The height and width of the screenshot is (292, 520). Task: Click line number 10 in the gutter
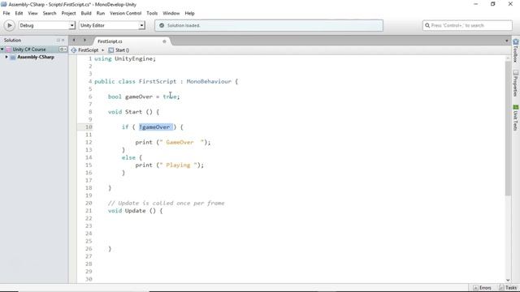point(89,127)
